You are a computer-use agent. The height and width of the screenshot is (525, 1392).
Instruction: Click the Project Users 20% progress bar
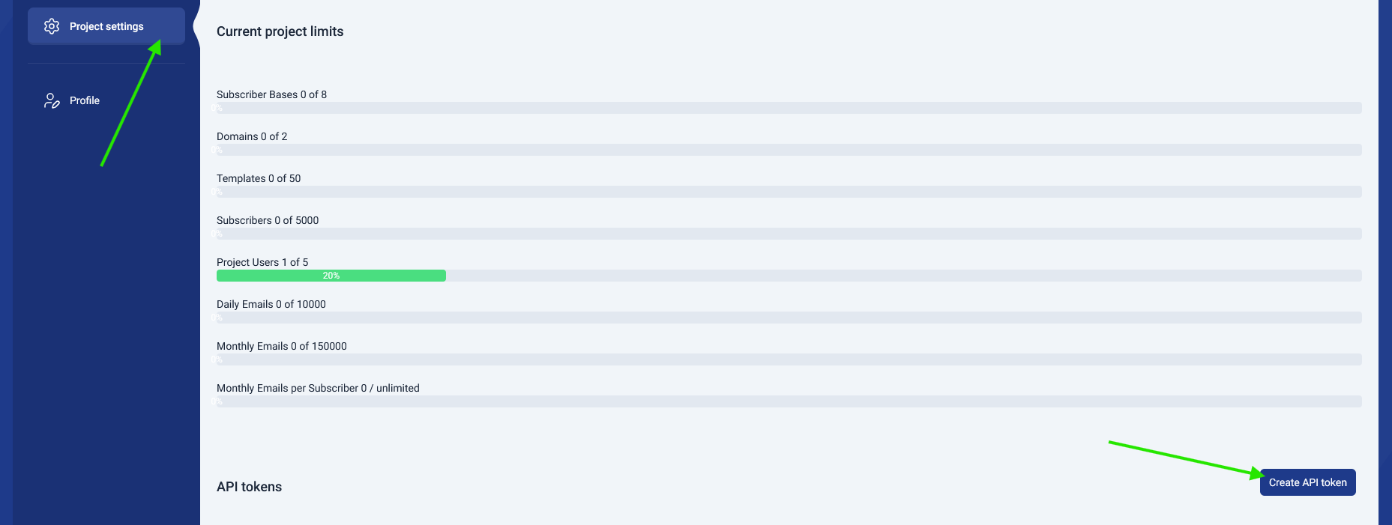point(789,276)
